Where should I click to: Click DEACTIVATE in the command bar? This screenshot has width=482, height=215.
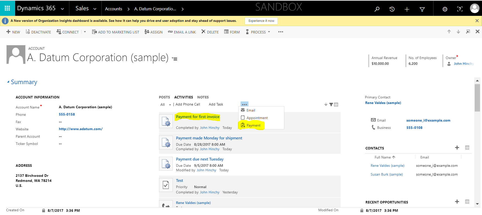coord(38,32)
